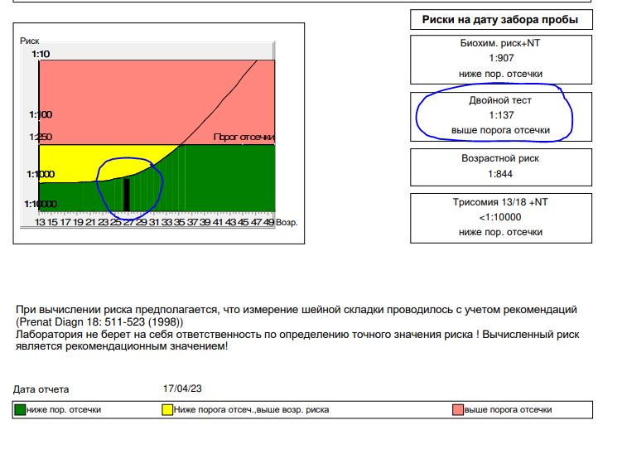Select the 'Возрастной риск' 1:844 box

point(500,165)
